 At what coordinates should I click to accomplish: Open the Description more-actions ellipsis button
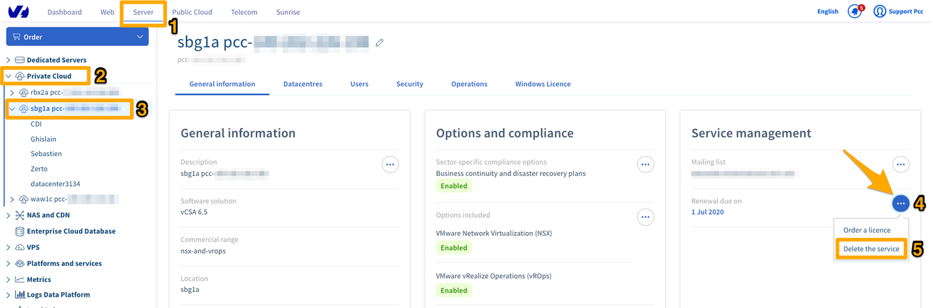coord(390,164)
